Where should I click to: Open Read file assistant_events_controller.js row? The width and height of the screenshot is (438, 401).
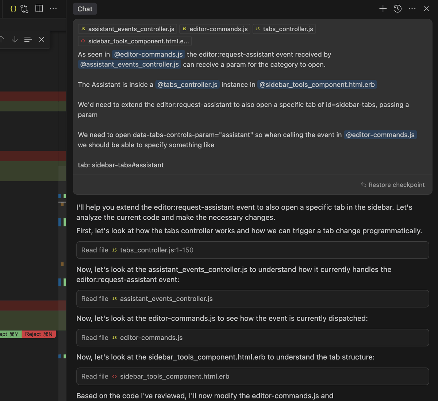253,299
